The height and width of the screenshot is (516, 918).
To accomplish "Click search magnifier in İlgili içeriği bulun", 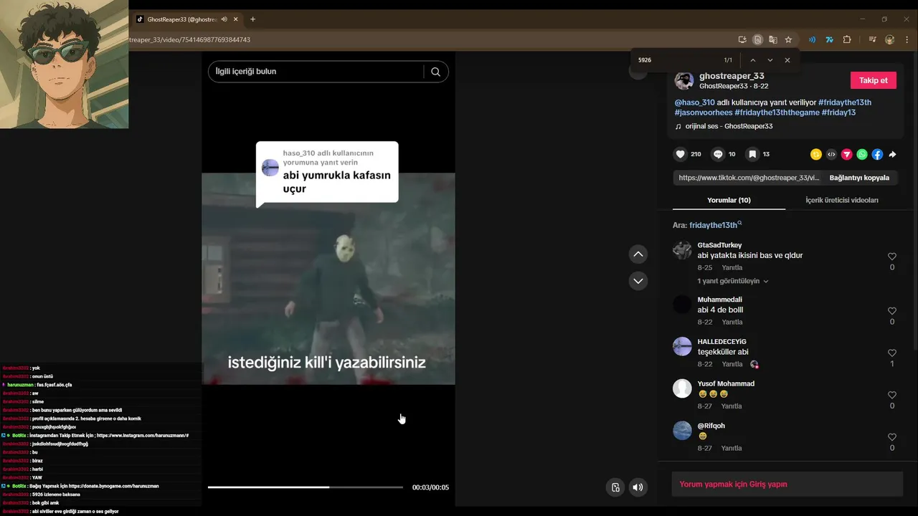I will (x=435, y=72).
